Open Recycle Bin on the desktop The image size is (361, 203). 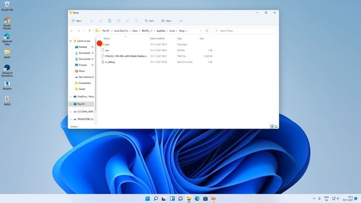(x=7, y=6)
